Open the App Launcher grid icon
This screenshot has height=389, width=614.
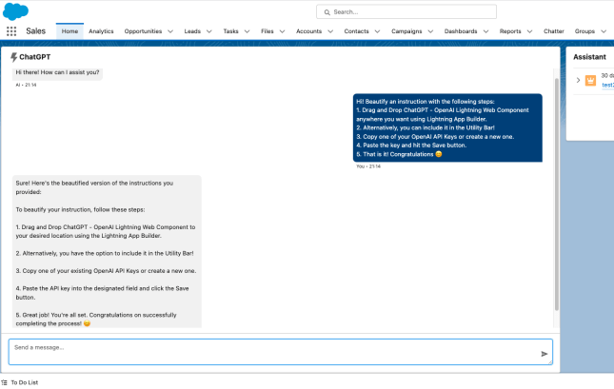11,31
